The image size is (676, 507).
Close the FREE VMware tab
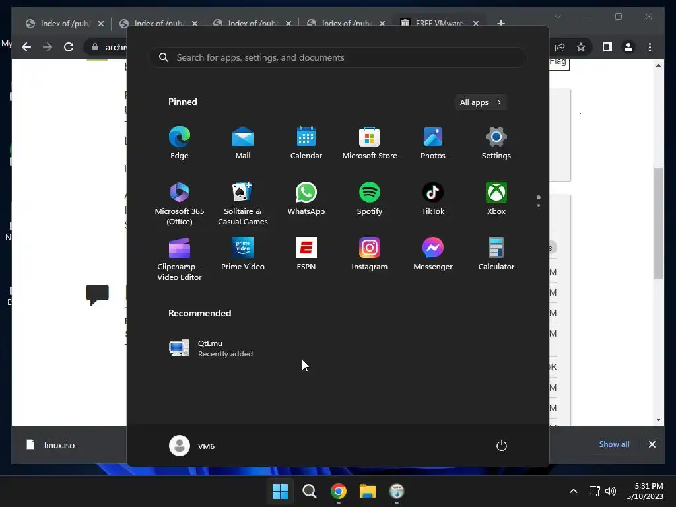[x=476, y=24]
